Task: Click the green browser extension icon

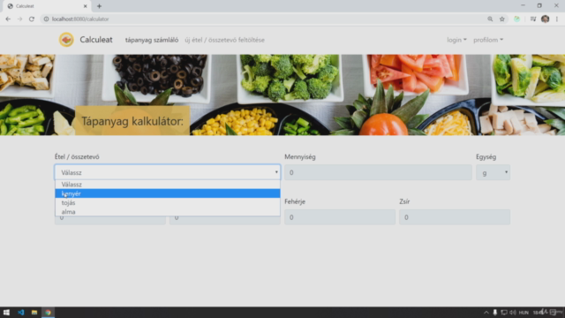Action: 516,19
